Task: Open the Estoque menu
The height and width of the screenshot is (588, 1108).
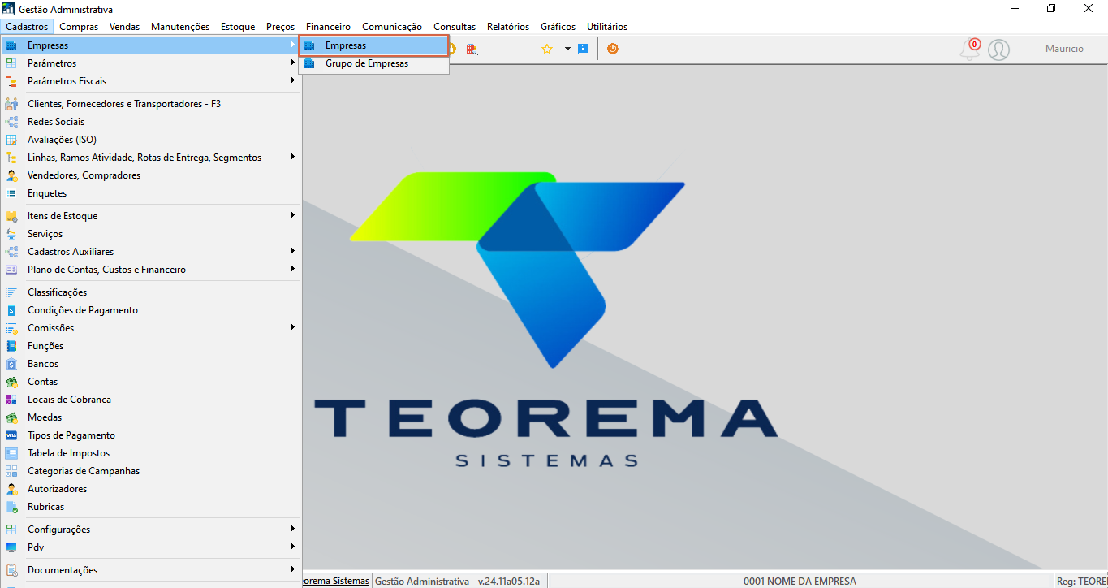Action: pyautogui.click(x=238, y=27)
